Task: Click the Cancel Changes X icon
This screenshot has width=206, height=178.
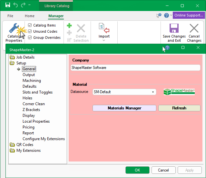Action: (194, 28)
